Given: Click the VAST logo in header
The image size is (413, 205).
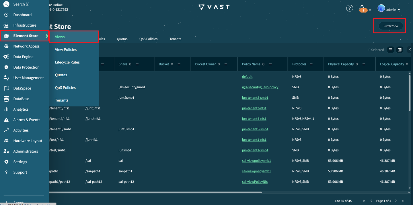Looking at the screenshot, I should tap(214, 7).
